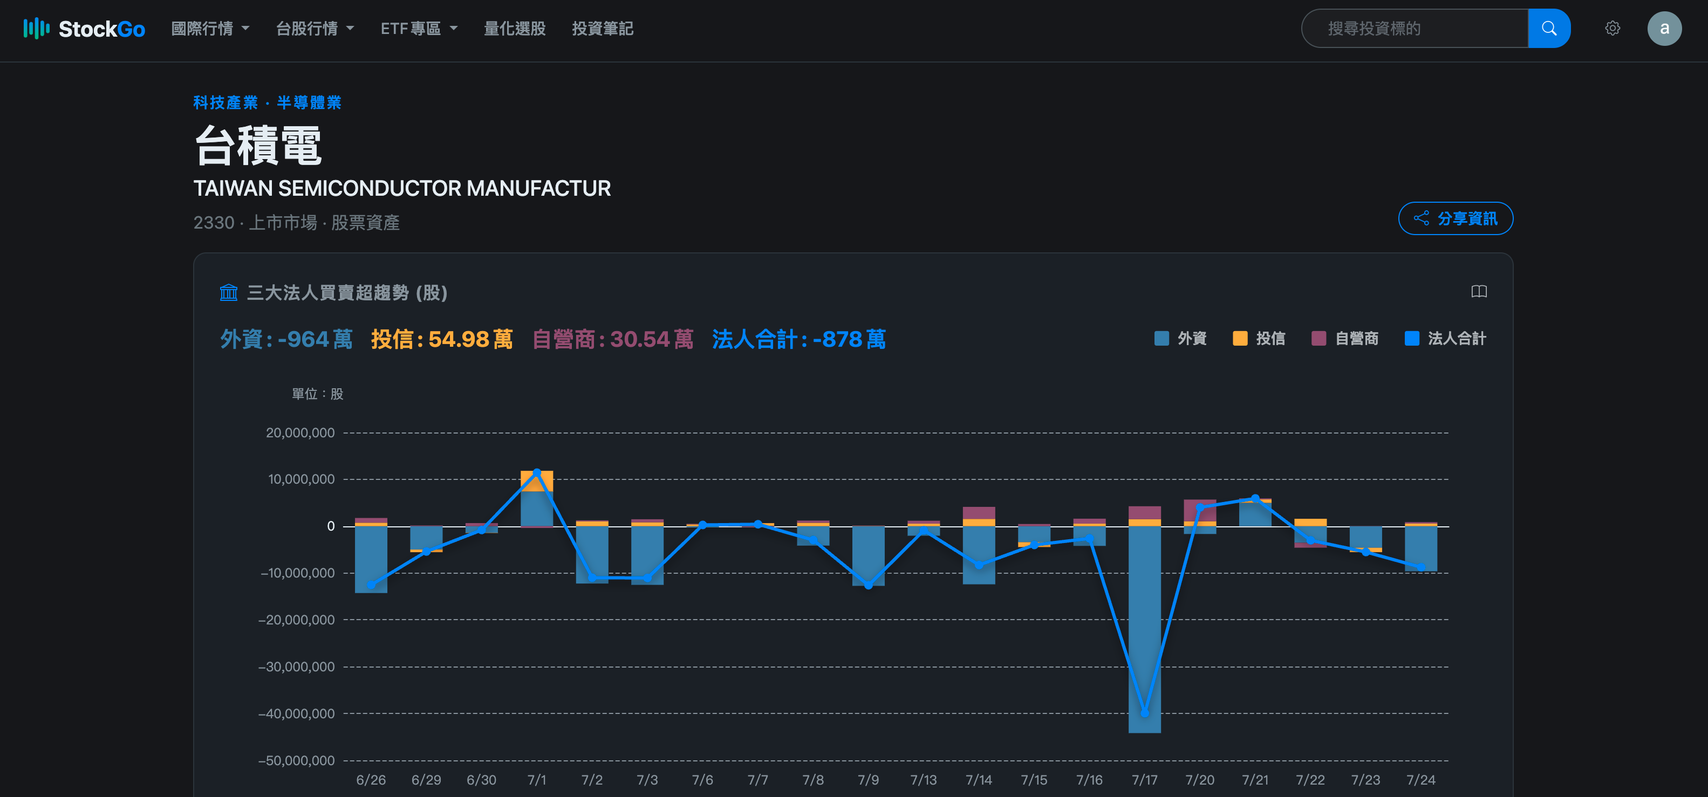This screenshot has width=1708, height=797.
Task: Click the 7/24 line data point
Action: [1421, 567]
